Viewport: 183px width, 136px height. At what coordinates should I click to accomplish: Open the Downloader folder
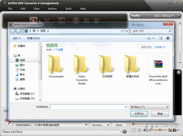[x=56, y=66]
